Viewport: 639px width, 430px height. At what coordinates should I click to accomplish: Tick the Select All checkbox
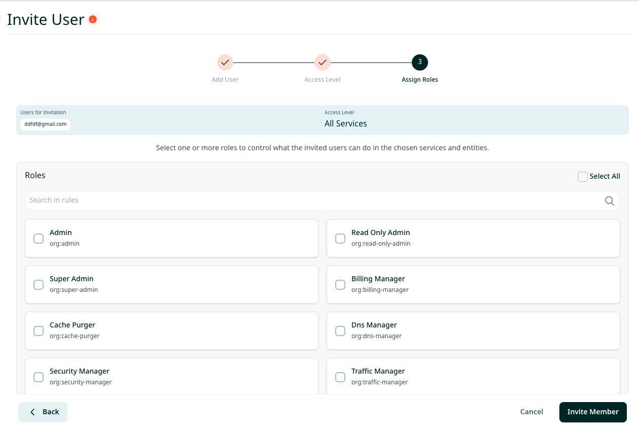point(583,176)
